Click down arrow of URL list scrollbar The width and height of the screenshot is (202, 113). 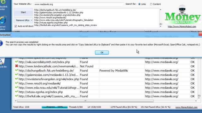point(161,26)
